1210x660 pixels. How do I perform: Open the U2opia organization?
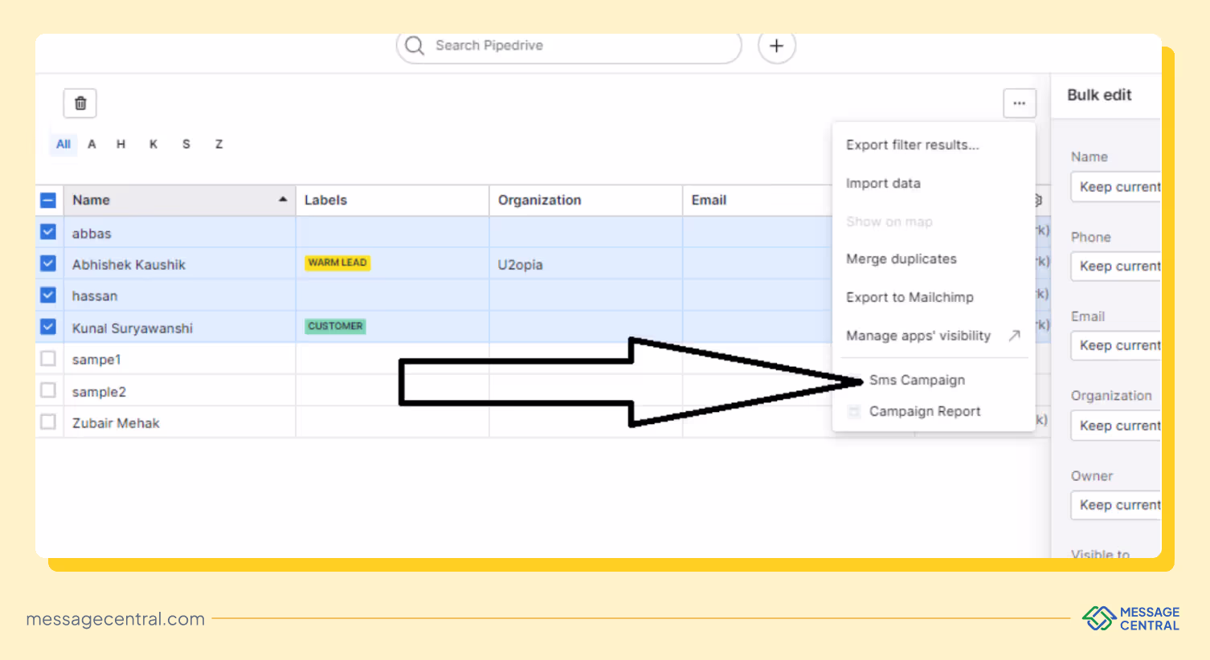tap(520, 265)
